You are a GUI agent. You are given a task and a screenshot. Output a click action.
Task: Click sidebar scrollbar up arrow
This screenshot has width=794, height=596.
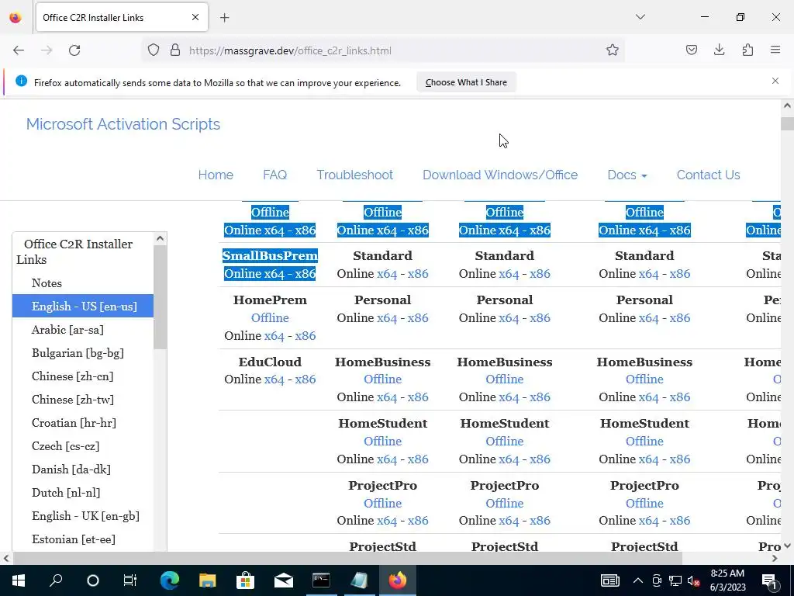point(160,238)
